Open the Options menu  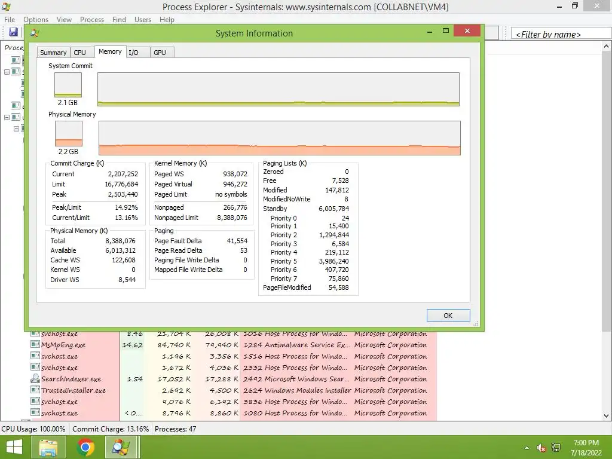(x=36, y=20)
